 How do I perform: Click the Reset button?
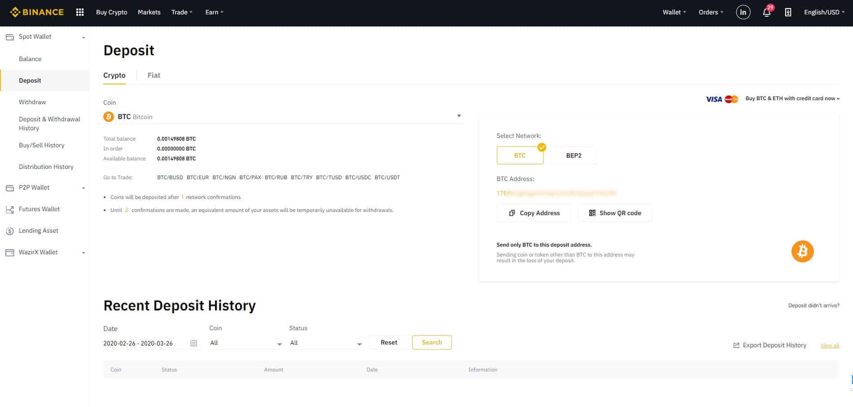pyautogui.click(x=389, y=342)
